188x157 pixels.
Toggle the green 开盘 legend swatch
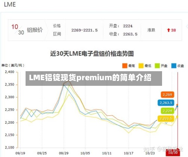coord(157,66)
